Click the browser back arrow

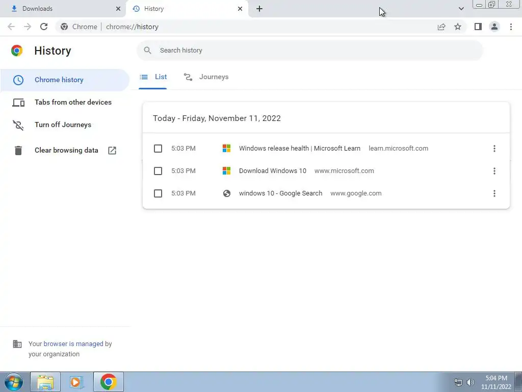tap(11, 27)
